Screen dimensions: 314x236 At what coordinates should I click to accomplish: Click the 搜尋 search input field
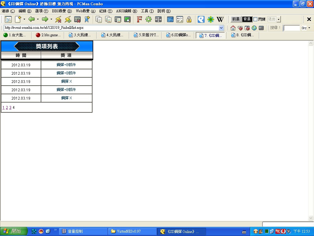pos(291,28)
